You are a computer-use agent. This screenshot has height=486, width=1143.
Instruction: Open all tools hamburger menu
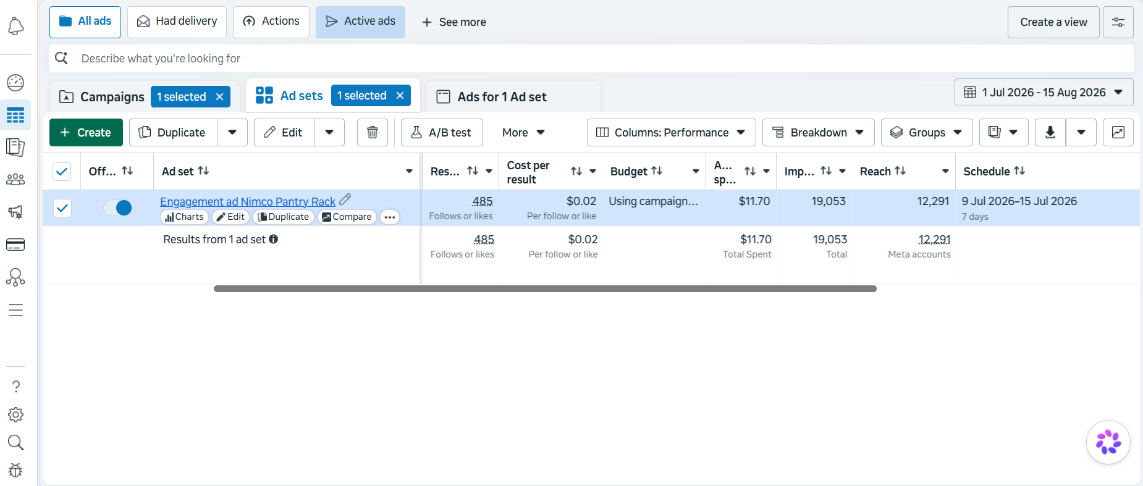point(15,310)
